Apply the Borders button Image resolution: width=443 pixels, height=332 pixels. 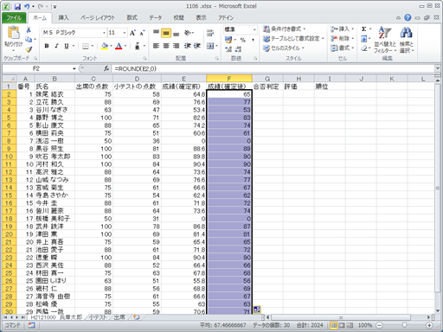click(86, 46)
